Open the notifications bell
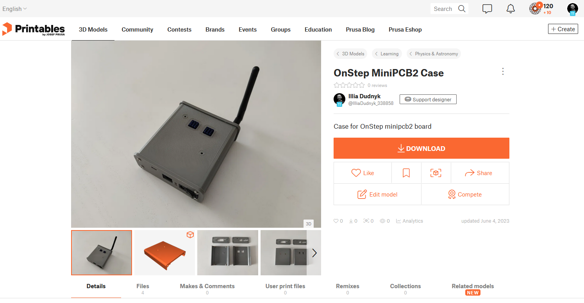This screenshot has height=303, width=584. point(511,9)
